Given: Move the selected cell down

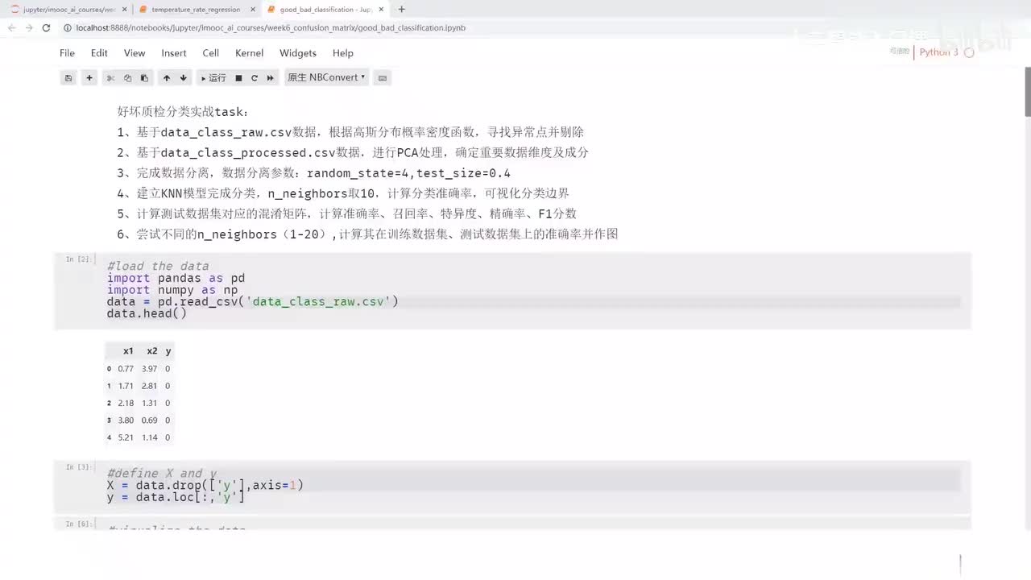Looking at the screenshot, I should pyautogui.click(x=184, y=78).
